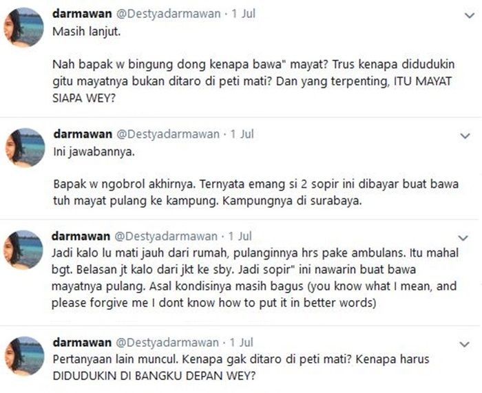482x393 pixels.
Task: Click @Destyadarmawan handle in first tweet
Action: tap(168, 14)
